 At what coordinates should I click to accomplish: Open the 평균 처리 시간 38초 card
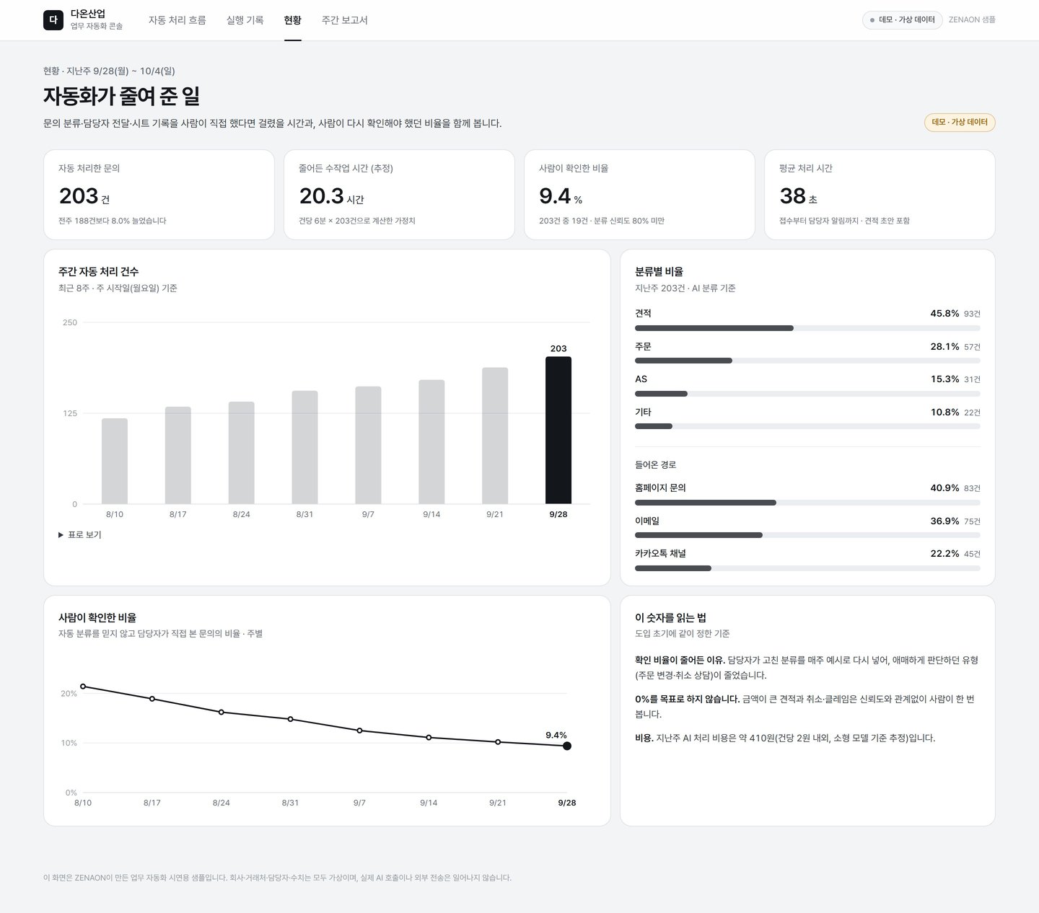tap(880, 195)
